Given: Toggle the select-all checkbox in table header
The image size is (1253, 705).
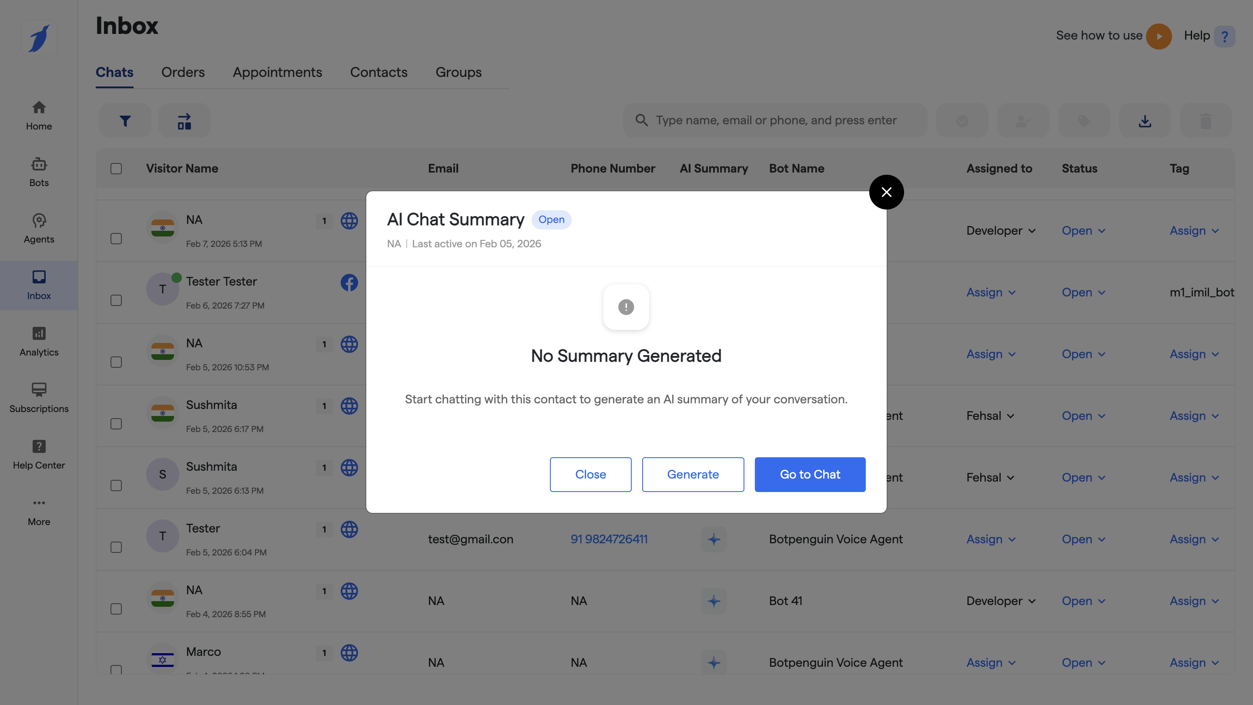Looking at the screenshot, I should 116,169.
